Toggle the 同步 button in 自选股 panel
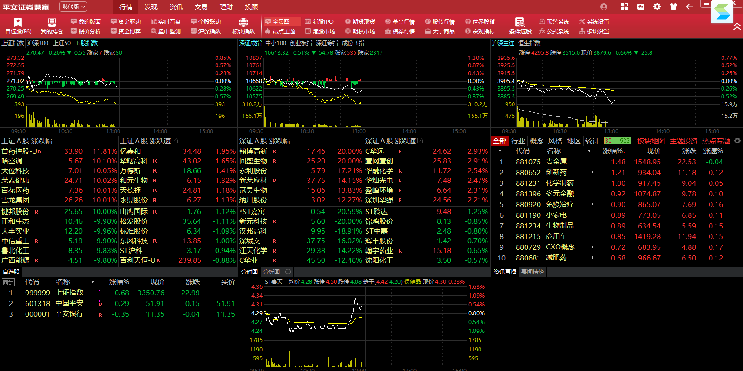This screenshot has width=743, height=371. 8,282
